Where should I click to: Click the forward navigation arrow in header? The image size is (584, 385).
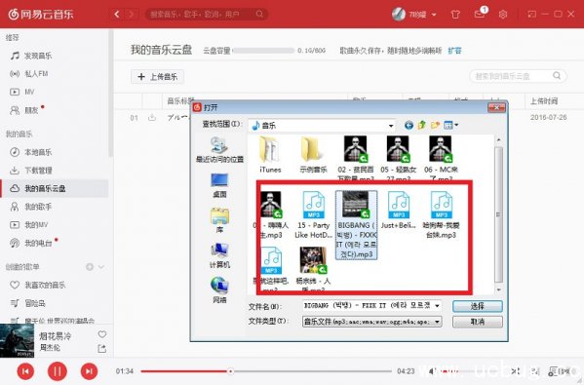point(131,15)
